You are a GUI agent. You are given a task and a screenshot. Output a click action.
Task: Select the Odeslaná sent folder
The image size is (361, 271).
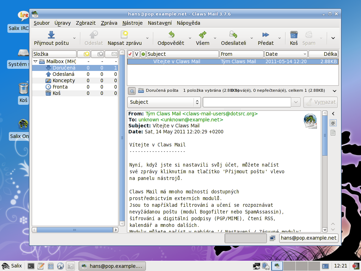(x=63, y=74)
